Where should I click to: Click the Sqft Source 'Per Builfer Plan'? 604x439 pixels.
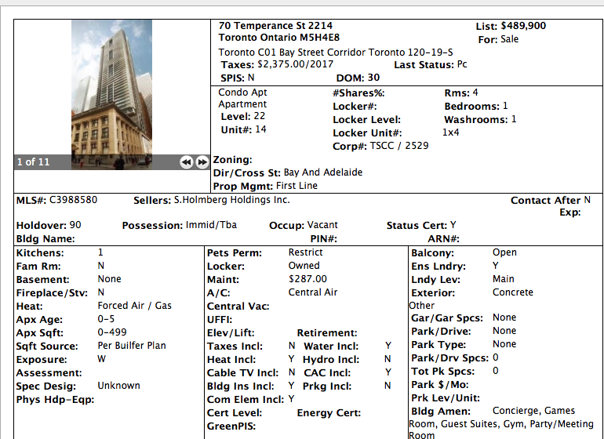click(132, 346)
